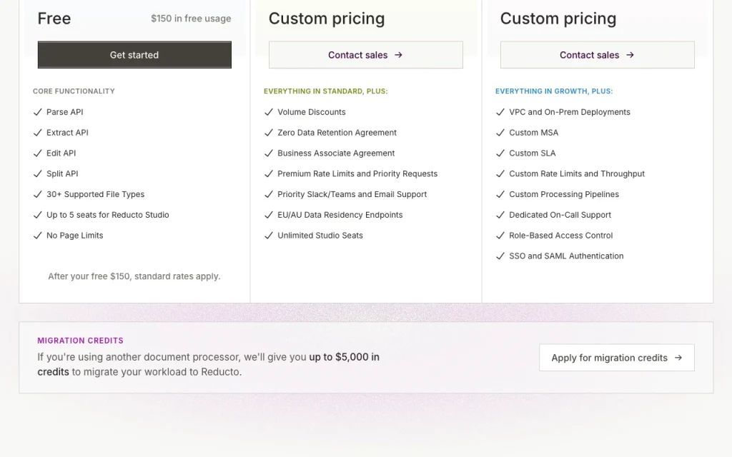Screen dimensions: 732x457
Task: Click checkmark beside 30+ Supported File Types
Action: (38, 194)
